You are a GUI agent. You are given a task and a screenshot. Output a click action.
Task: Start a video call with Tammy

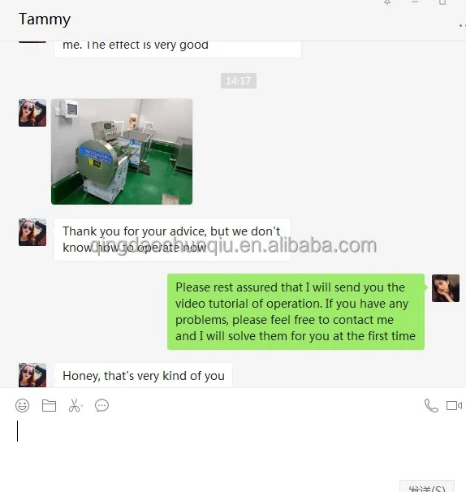(x=454, y=405)
